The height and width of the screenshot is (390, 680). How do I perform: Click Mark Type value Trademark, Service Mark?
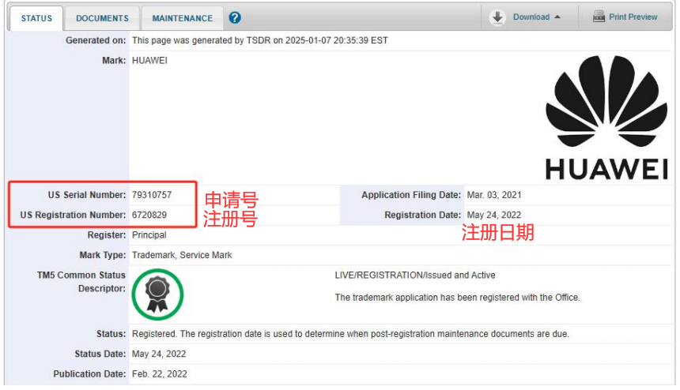point(182,255)
